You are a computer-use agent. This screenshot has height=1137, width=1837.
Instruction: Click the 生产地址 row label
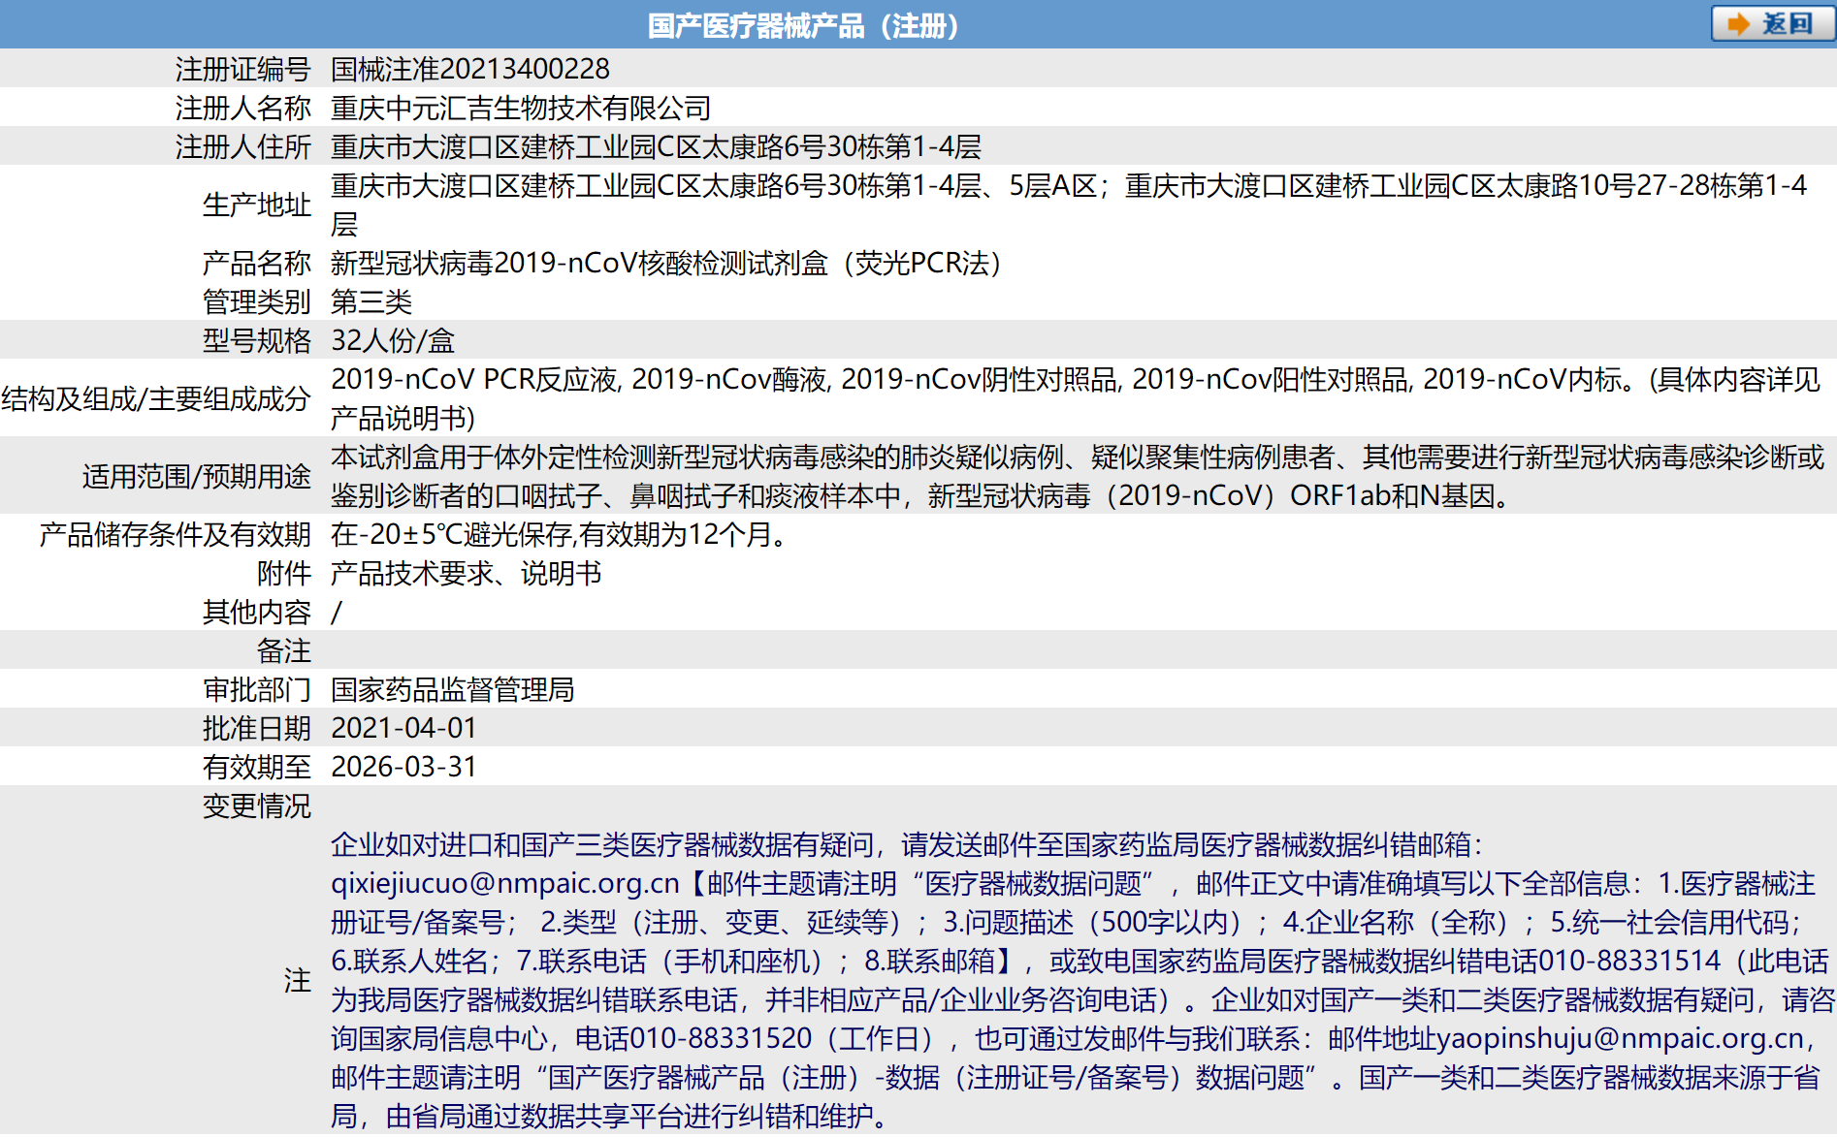click(256, 205)
